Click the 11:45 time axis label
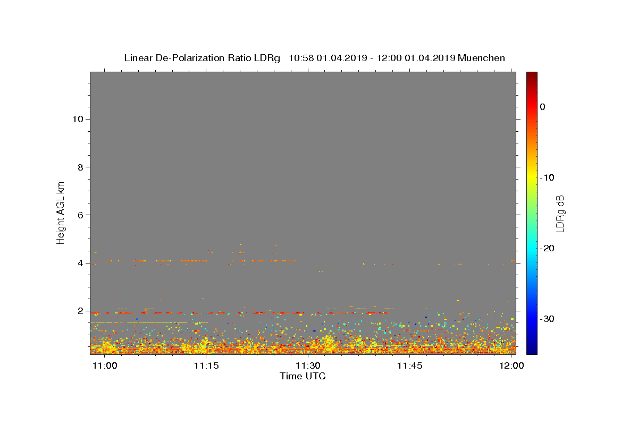 [x=410, y=366]
